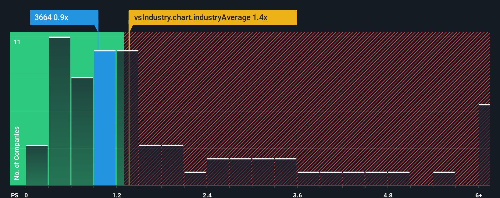
Task: Click the blue 3664 0.9x label
Action: [x=64, y=17]
